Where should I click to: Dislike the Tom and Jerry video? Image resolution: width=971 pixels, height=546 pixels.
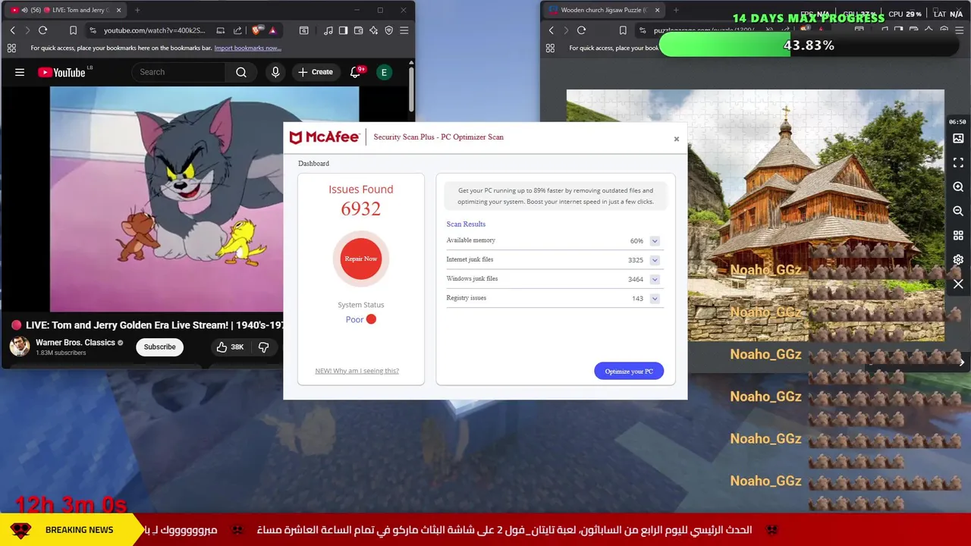pos(263,347)
